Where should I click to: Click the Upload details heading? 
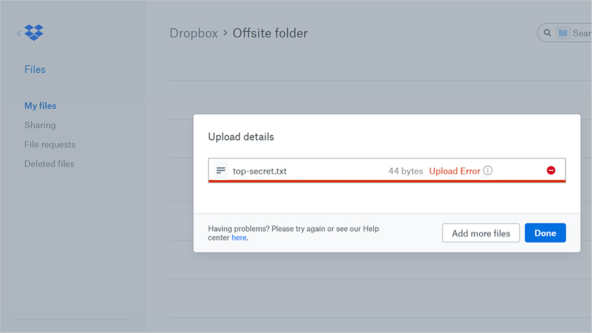241,137
